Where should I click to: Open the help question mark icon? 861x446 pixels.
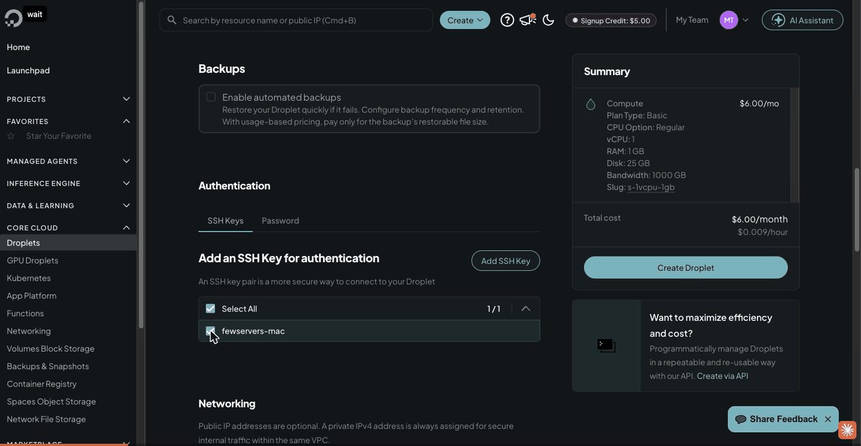tap(507, 20)
